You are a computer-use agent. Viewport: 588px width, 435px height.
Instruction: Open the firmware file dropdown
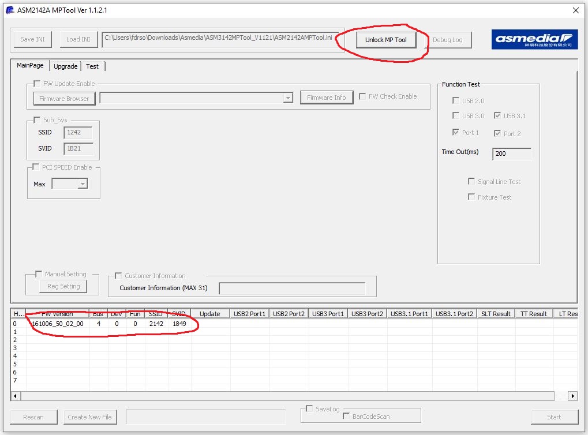(287, 98)
